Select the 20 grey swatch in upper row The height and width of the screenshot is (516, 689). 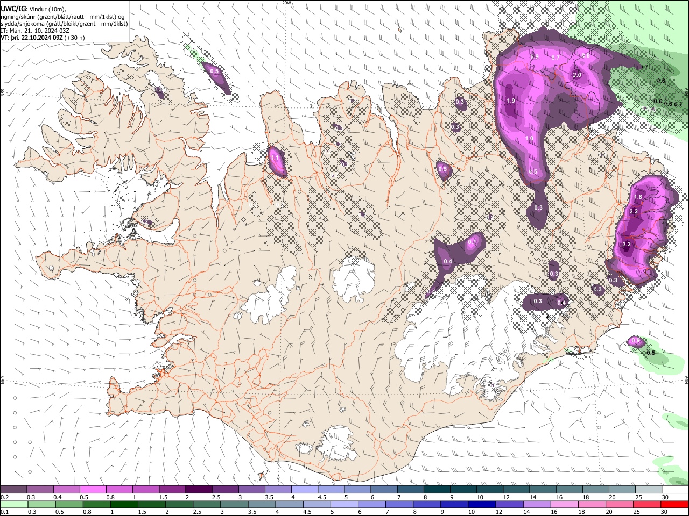(622, 490)
